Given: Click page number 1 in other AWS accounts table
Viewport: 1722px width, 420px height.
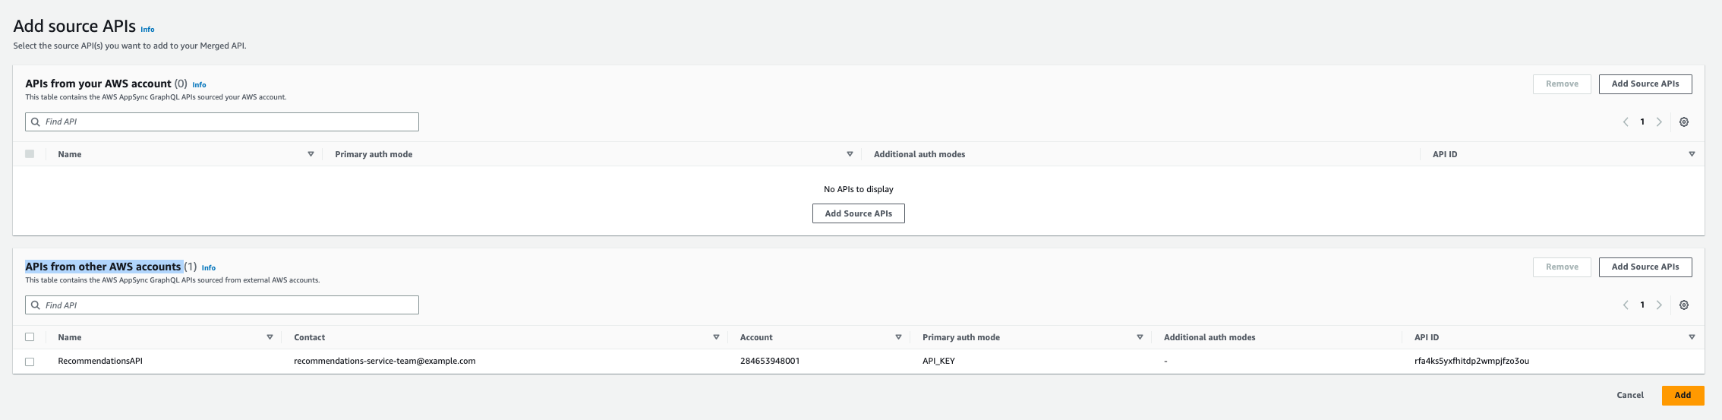Looking at the screenshot, I should [x=1642, y=305].
